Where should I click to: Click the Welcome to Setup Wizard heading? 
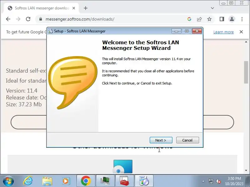(140, 45)
